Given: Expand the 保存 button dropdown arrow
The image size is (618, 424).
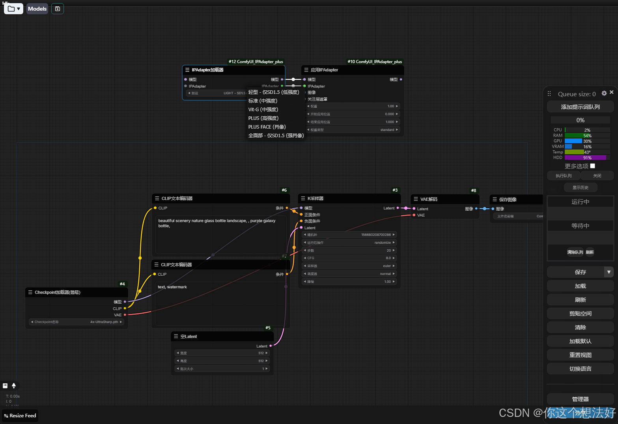Looking at the screenshot, I should click(x=609, y=272).
